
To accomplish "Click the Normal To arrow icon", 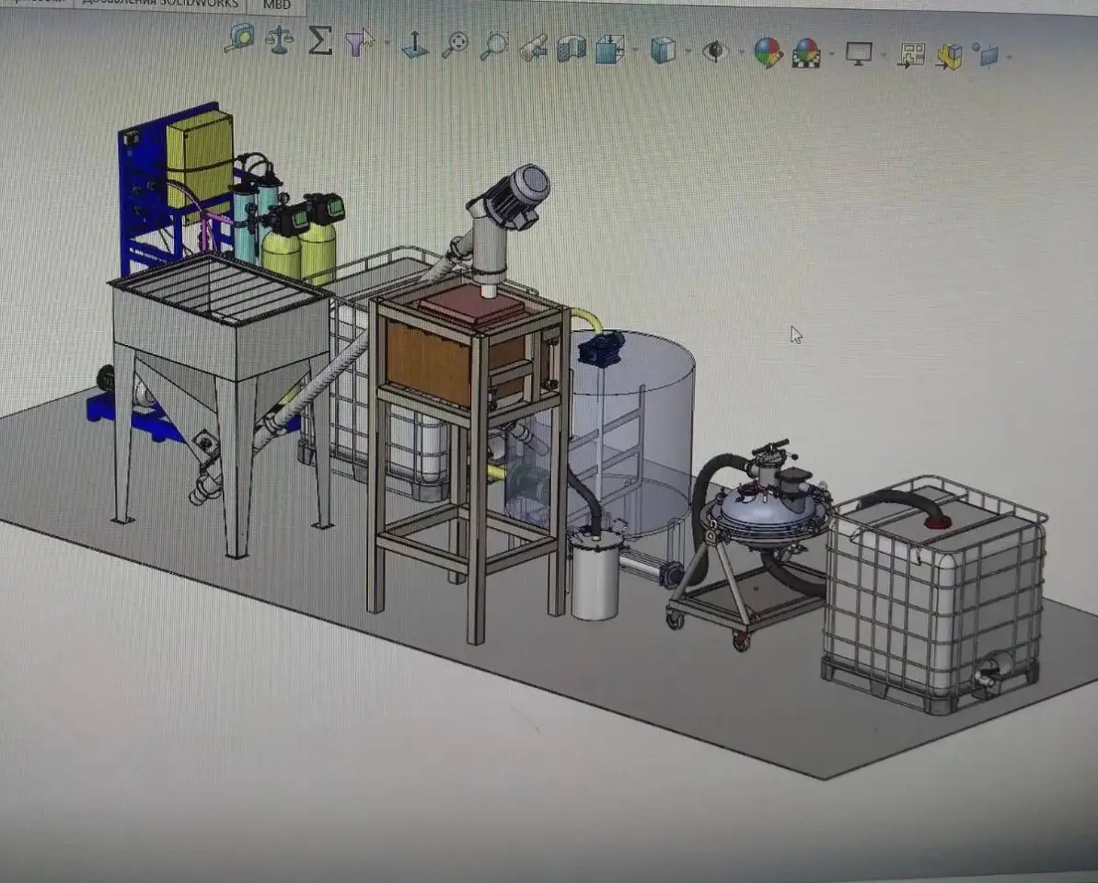I will 415,44.
